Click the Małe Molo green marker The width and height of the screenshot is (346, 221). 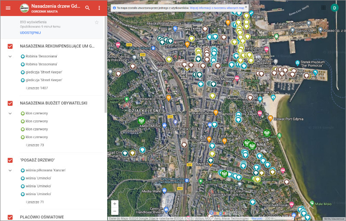point(311,203)
